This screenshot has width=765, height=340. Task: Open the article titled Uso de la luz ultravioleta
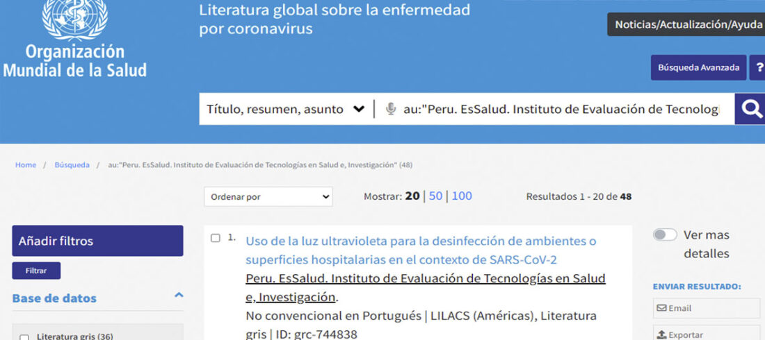pos(421,250)
